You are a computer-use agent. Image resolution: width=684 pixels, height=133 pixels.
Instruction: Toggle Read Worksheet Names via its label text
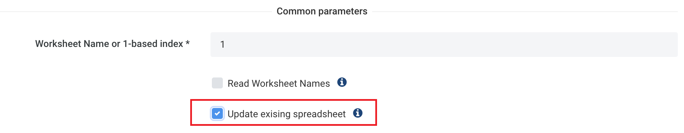tap(278, 83)
